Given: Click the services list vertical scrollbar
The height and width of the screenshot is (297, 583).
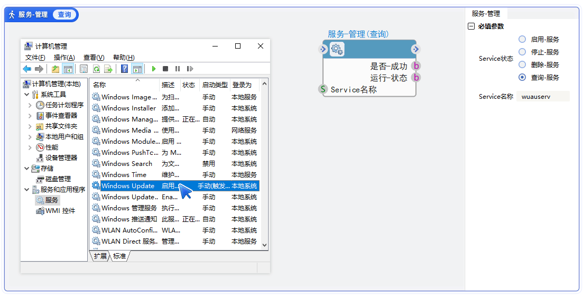Looking at the screenshot, I should click(x=265, y=159).
